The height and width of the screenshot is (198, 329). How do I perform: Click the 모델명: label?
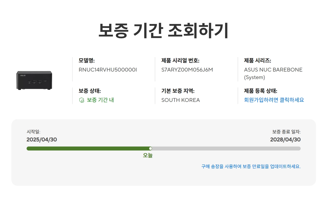pos(87,61)
